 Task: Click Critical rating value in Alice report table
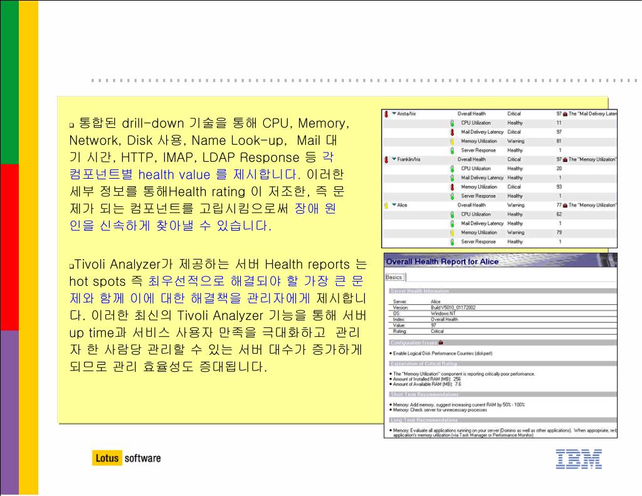[437, 331]
